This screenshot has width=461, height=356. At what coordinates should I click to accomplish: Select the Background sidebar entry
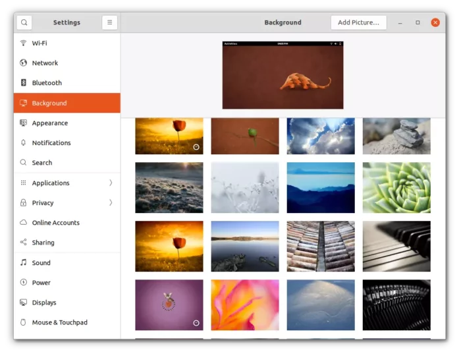pyautogui.click(x=67, y=103)
